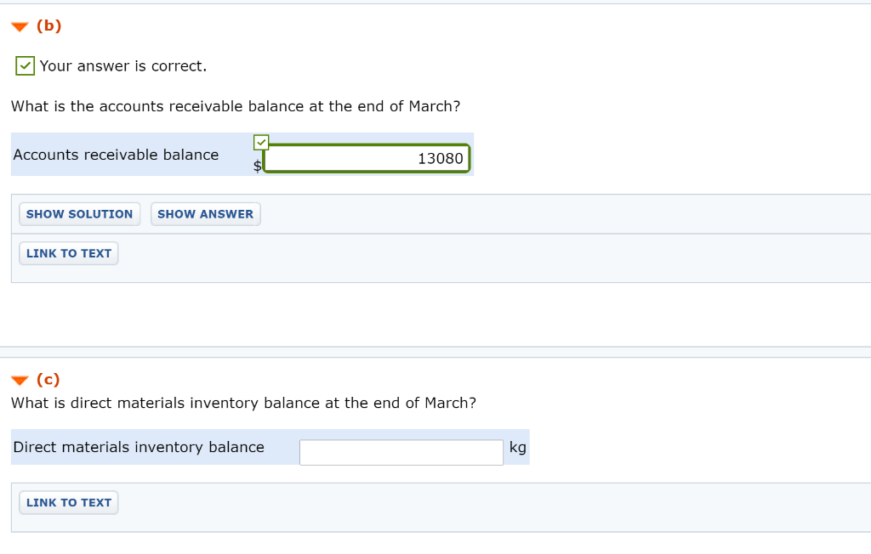
Task: Collapse section (b) using its orange triangle
Action: point(20,26)
